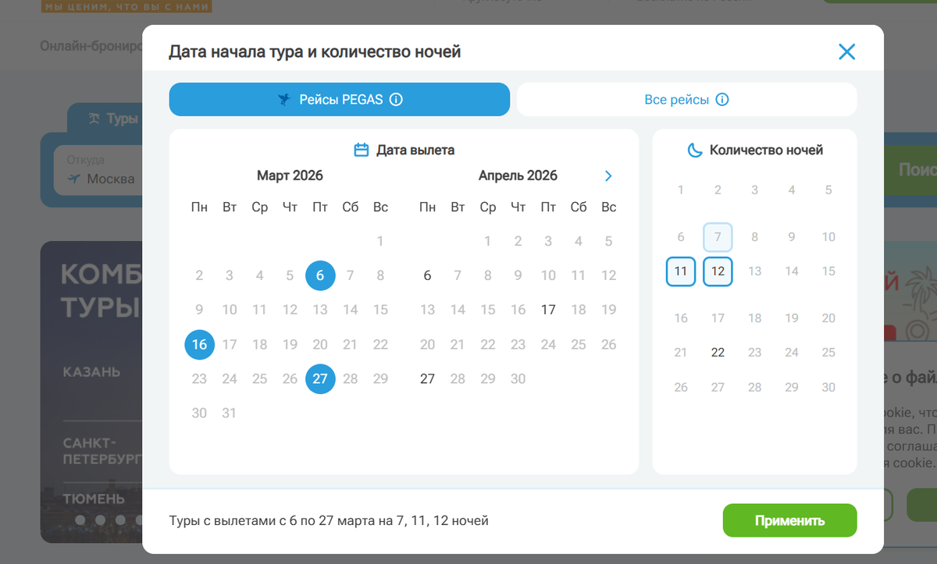Click info icon next to Все рейсы
The width and height of the screenshot is (937, 564).
tap(722, 100)
